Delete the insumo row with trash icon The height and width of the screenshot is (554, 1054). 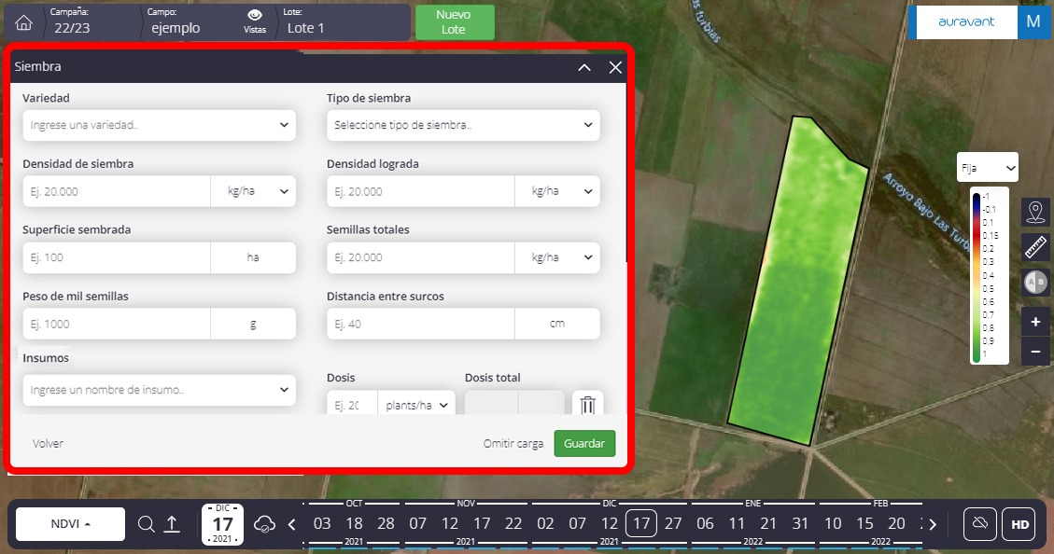[x=587, y=404]
